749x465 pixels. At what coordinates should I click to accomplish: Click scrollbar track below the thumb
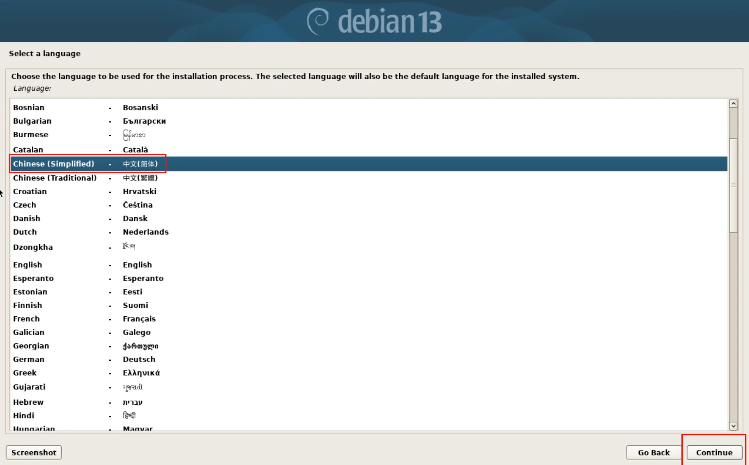point(733,326)
